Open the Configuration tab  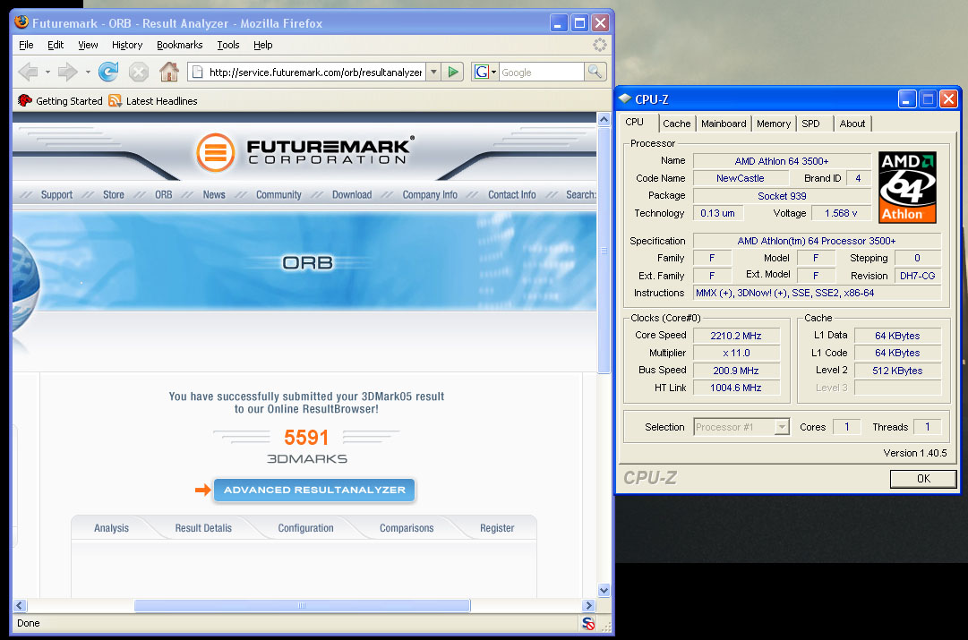pos(305,528)
